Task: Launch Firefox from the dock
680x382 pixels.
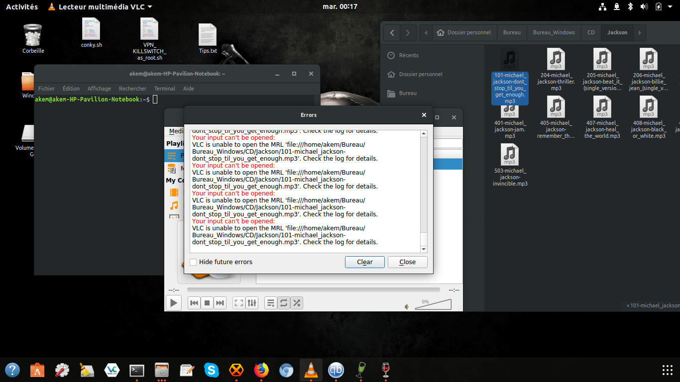Action: [x=261, y=370]
